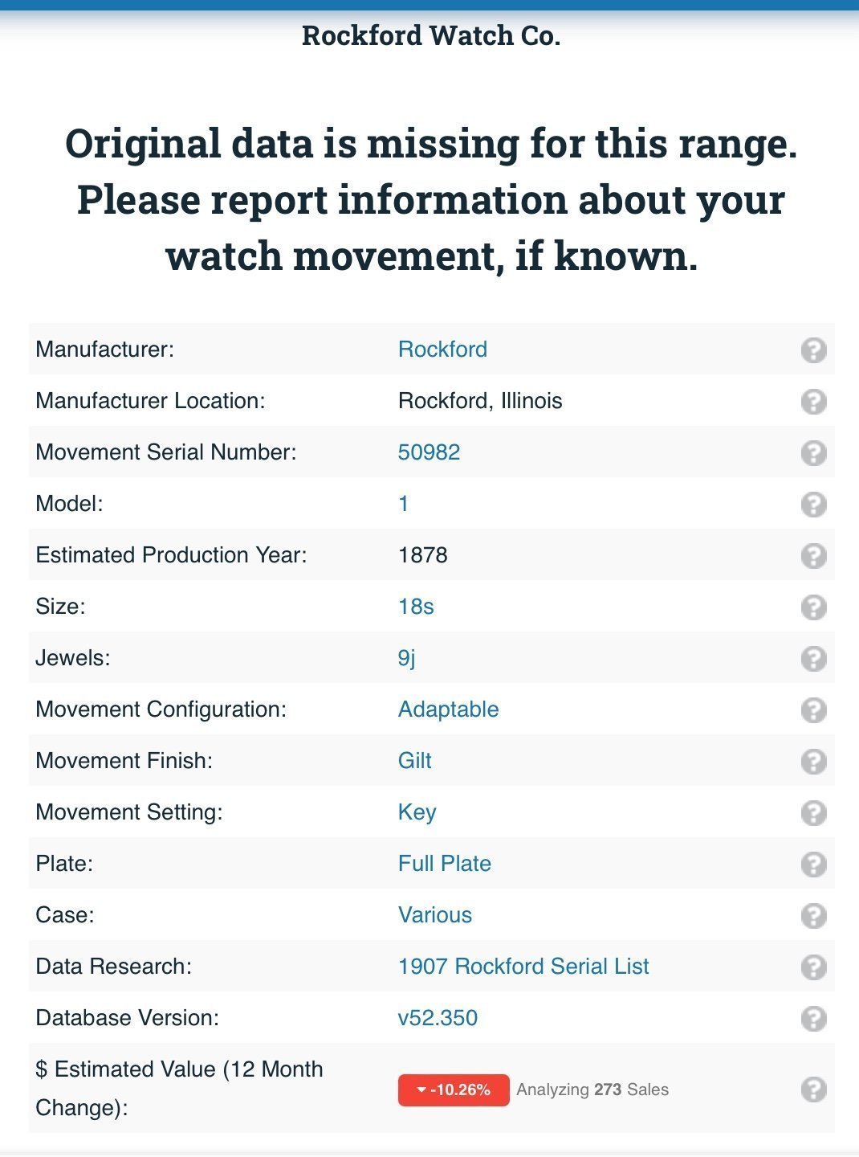Click the question mark beside Model row
Screen dimensions: 859x1157
pyautogui.click(x=813, y=505)
